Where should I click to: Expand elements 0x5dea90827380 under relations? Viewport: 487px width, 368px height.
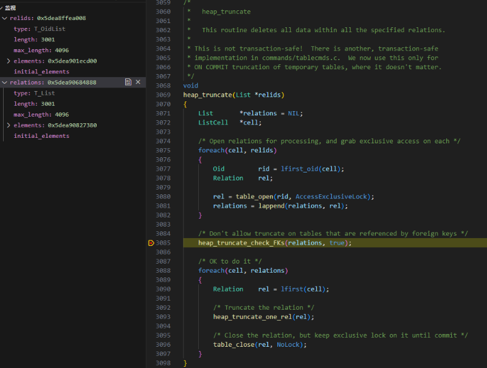click(9, 125)
